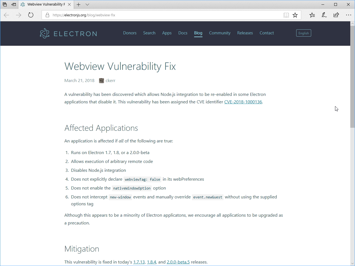
Task: Open the 1.8.4 release link
Action: pyautogui.click(x=151, y=262)
